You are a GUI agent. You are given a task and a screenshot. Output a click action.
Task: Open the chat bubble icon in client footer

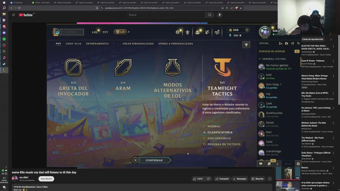pos(261,164)
